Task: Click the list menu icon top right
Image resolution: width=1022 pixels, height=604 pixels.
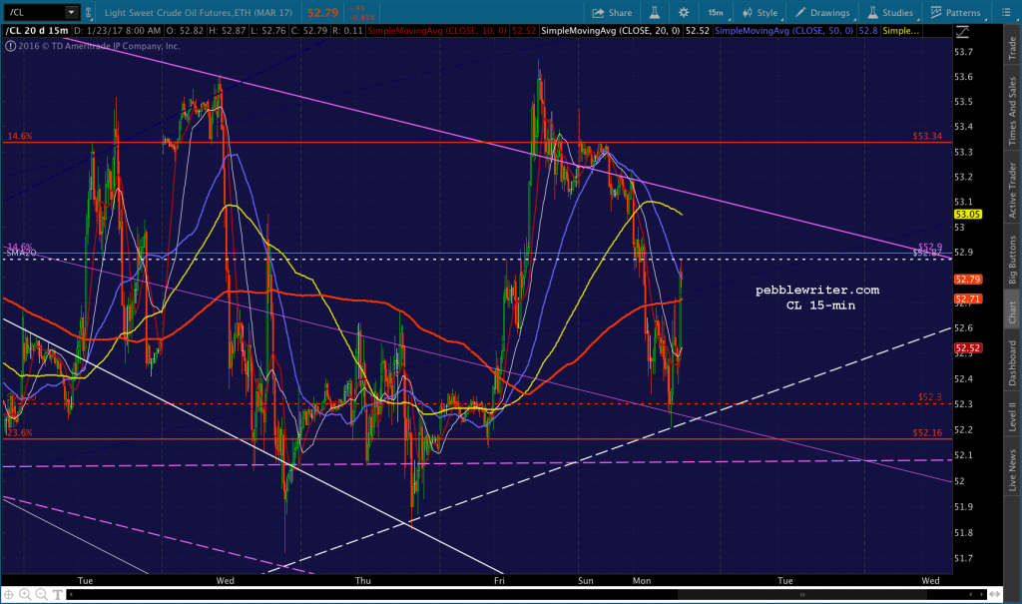Action: coord(1006,12)
